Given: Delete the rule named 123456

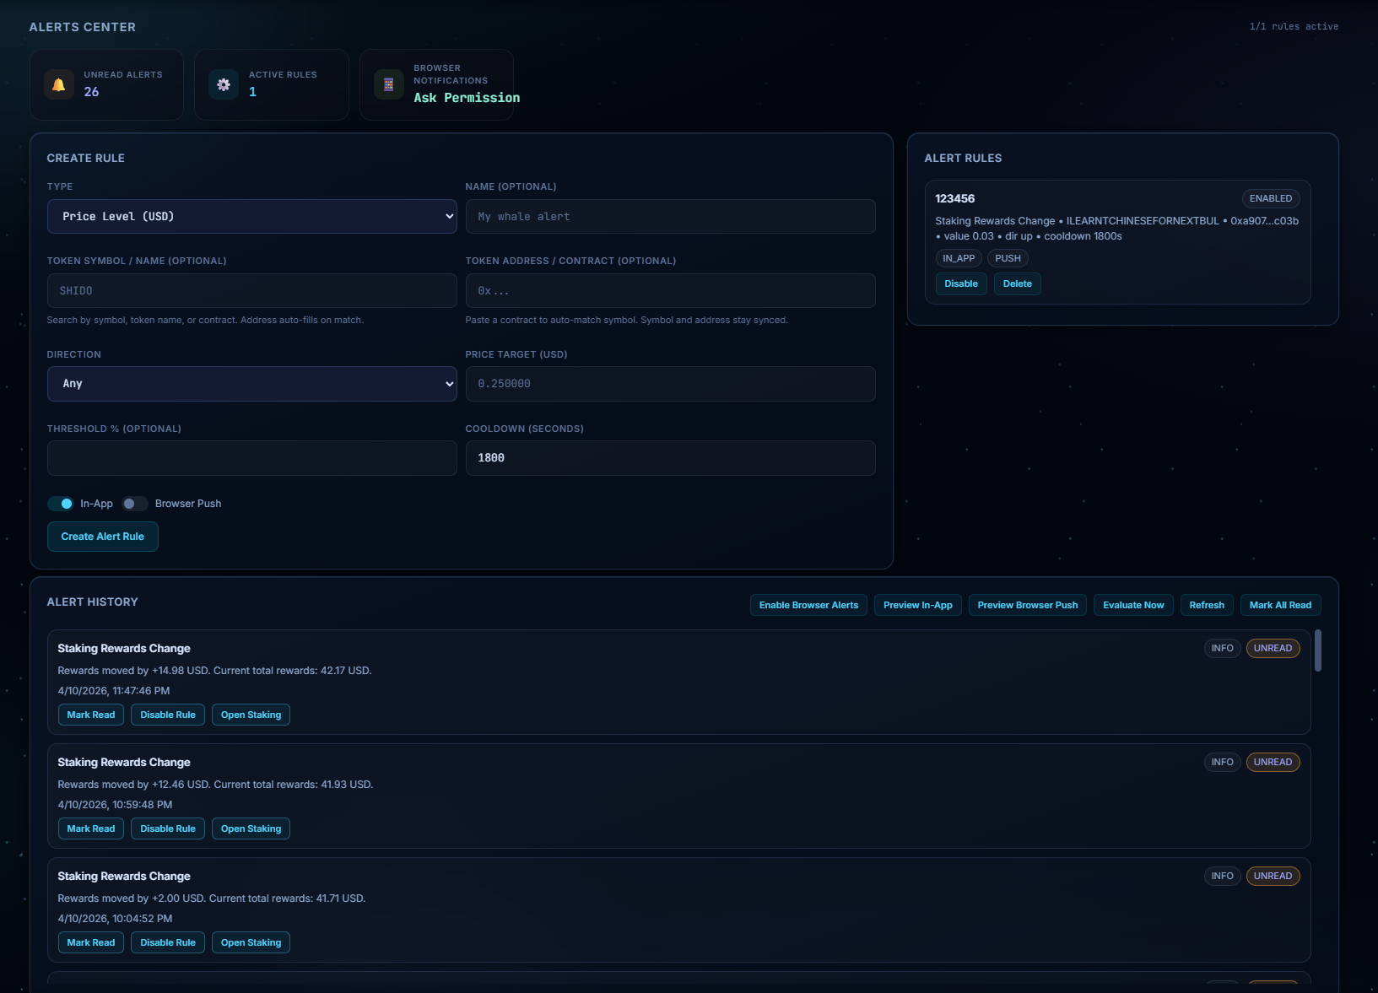Looking at the screenshot, I should (1017, 283).
